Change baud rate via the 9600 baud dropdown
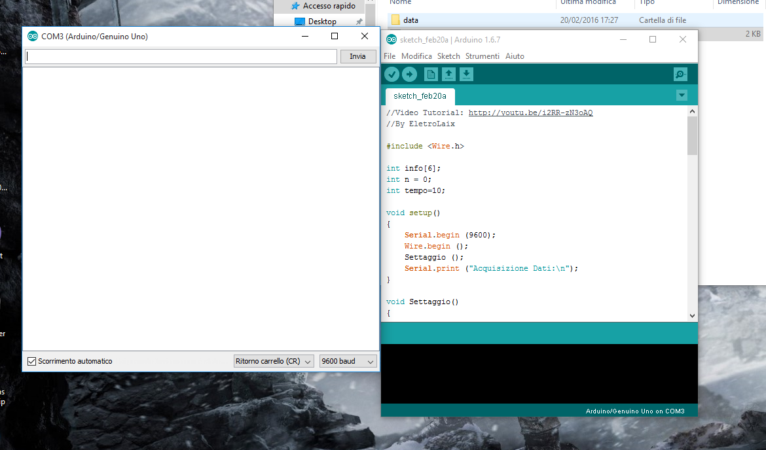The width and height of the screenshot is (766, 450). pos(348,360)
